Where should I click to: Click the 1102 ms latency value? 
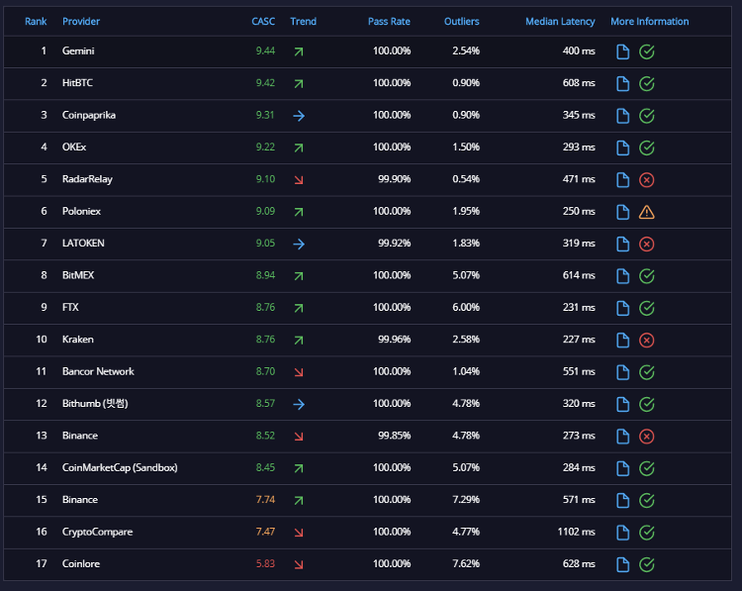[x=577, y=532]
